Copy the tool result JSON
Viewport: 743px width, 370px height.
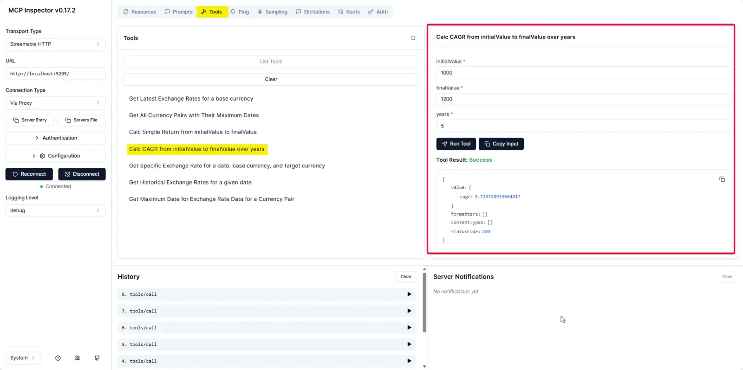[x=722, y=179]
